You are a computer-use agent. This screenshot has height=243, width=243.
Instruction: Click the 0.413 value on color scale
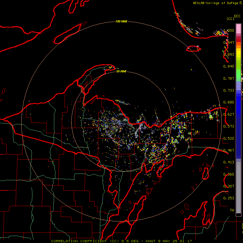(x=229, y=162)
